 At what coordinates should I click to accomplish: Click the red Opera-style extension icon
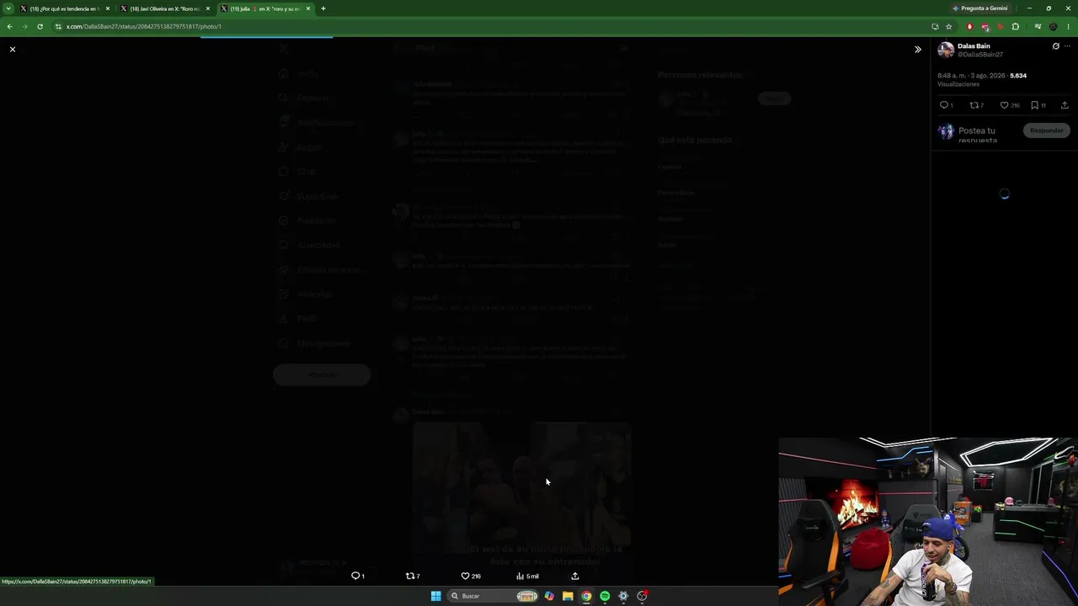tap(969, 26)
